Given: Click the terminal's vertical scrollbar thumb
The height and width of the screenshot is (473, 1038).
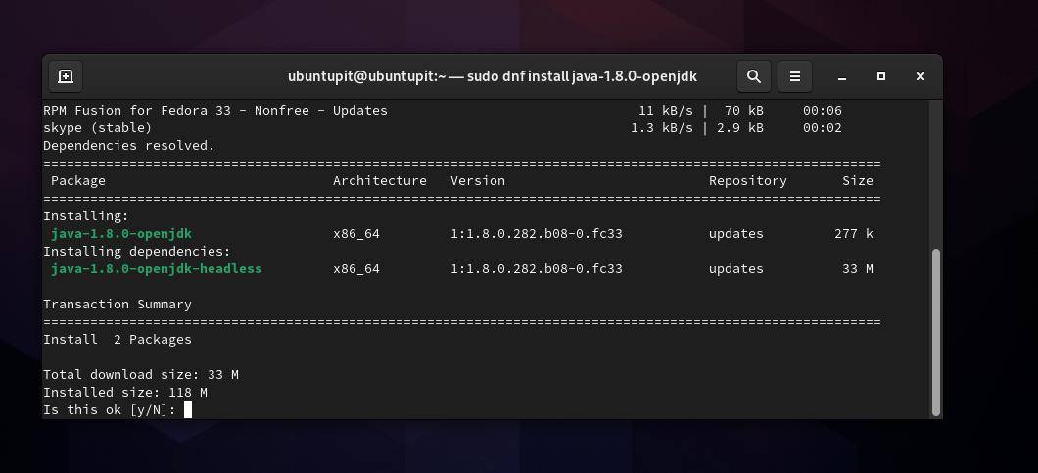Looking at the screenshot, I should tap(936, 331).
